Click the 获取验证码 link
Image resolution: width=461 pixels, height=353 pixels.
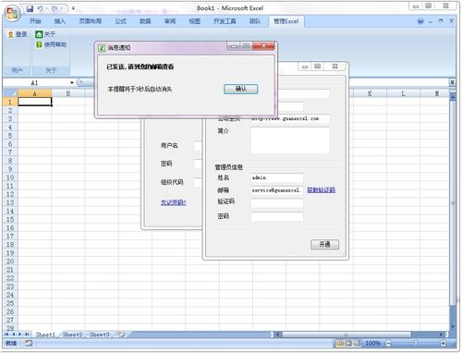321,190
